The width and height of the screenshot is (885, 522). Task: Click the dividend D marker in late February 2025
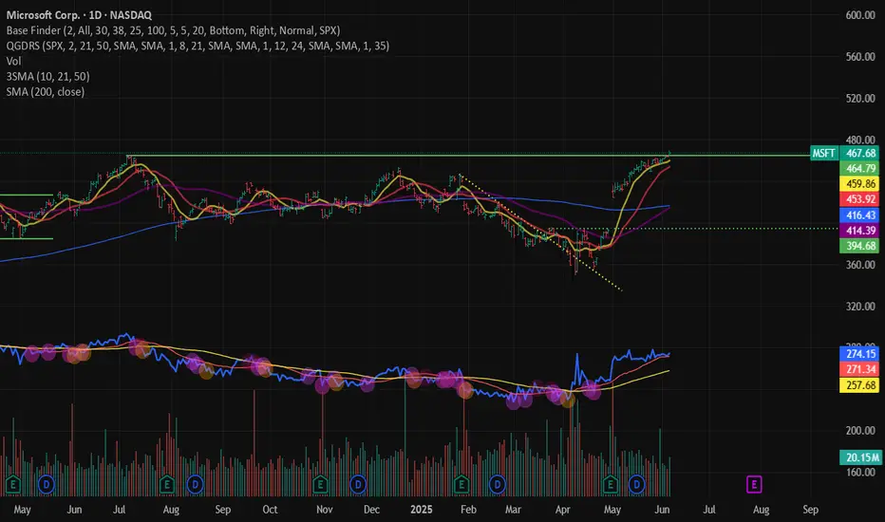(498, 484)
